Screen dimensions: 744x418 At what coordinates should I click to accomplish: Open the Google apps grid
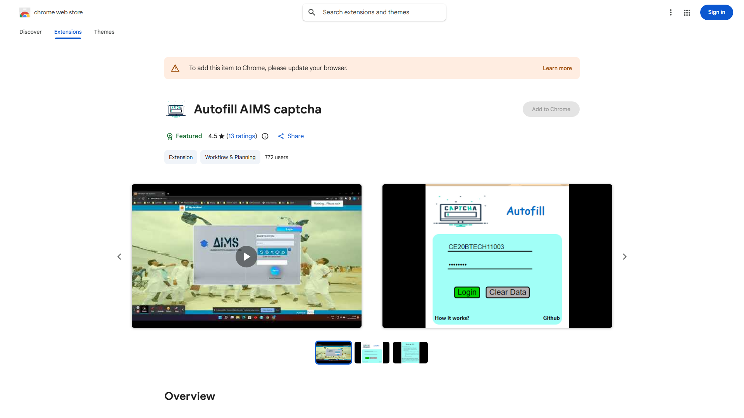pyautogui.click(x=687, y=12)
